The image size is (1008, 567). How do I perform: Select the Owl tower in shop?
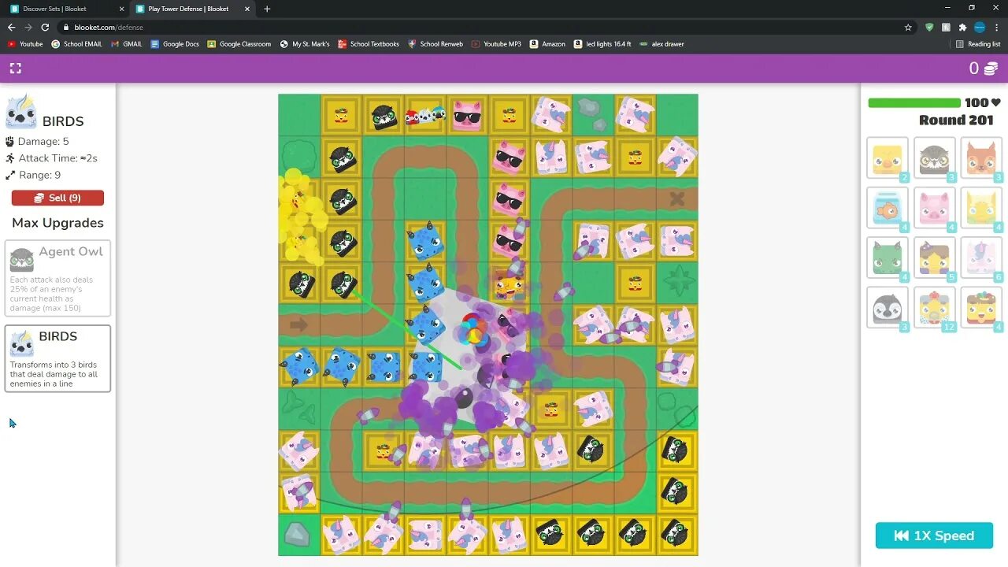click(x=935, y=158)
